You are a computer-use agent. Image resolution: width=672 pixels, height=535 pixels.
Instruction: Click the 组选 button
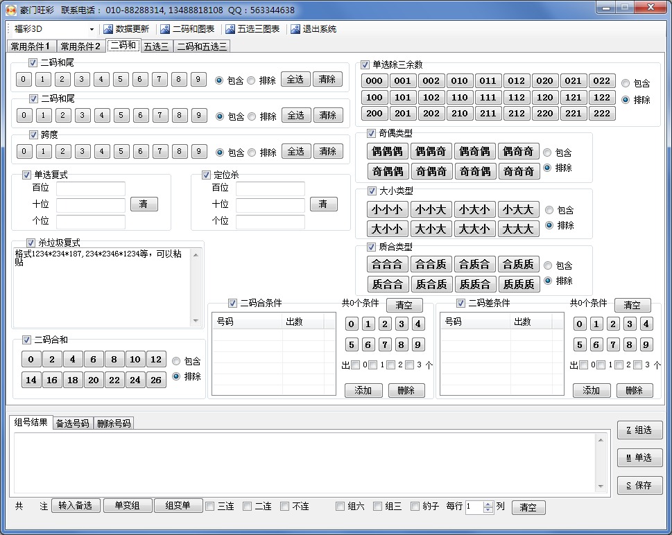coord(639,430)
